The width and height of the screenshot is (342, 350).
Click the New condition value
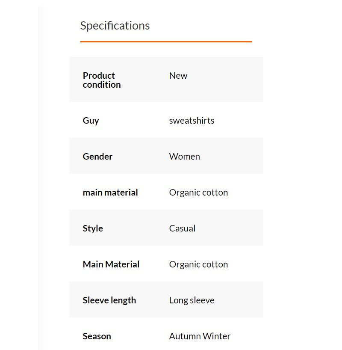tap(178, 76)
